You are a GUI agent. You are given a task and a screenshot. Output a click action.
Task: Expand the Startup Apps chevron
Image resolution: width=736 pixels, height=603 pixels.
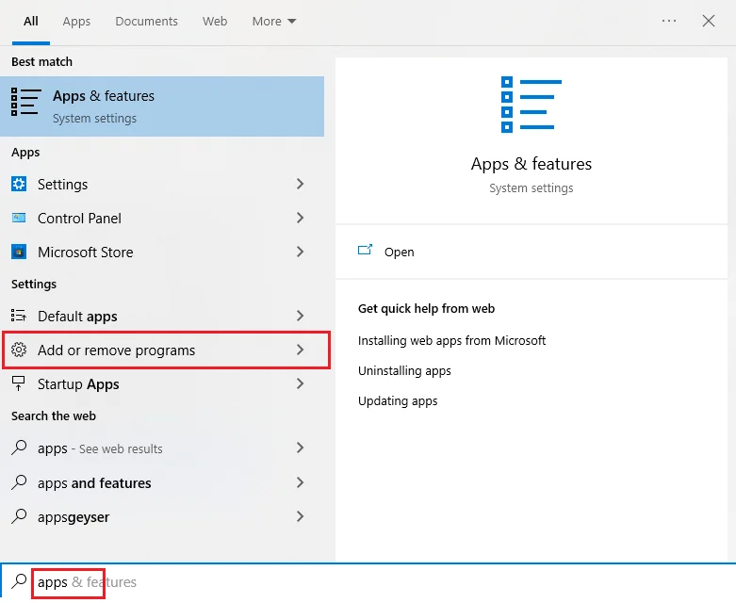301,383
